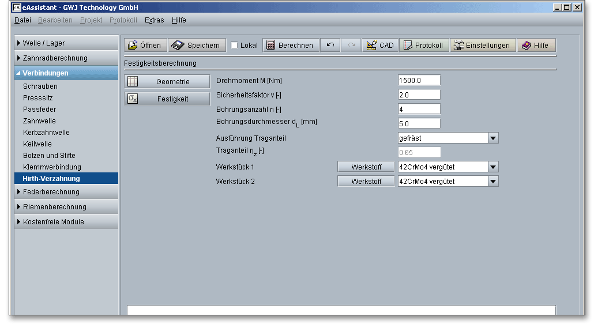This screenshot has height=324, width=594.
Task: Expand the Zahnradberechnung section
Action: 55,58
